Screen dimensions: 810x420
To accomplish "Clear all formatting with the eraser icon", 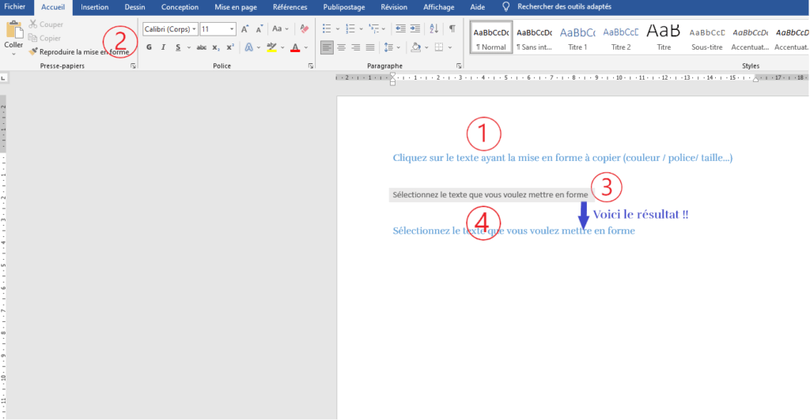I will pyautogui.click(x=305, y=29).
